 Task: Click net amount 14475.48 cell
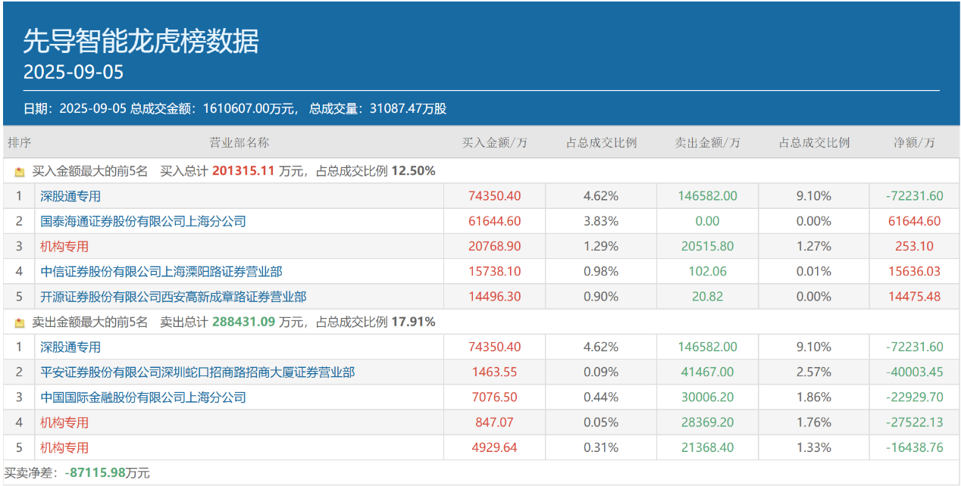(x=914, y=296)
